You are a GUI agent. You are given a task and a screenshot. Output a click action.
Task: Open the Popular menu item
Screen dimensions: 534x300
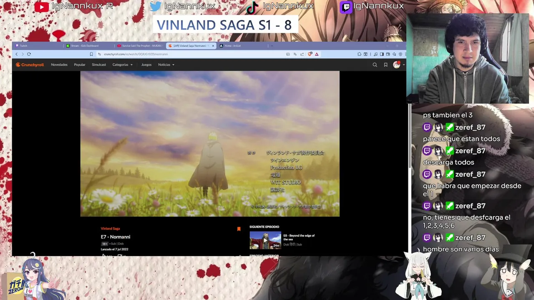coord(80,65)
